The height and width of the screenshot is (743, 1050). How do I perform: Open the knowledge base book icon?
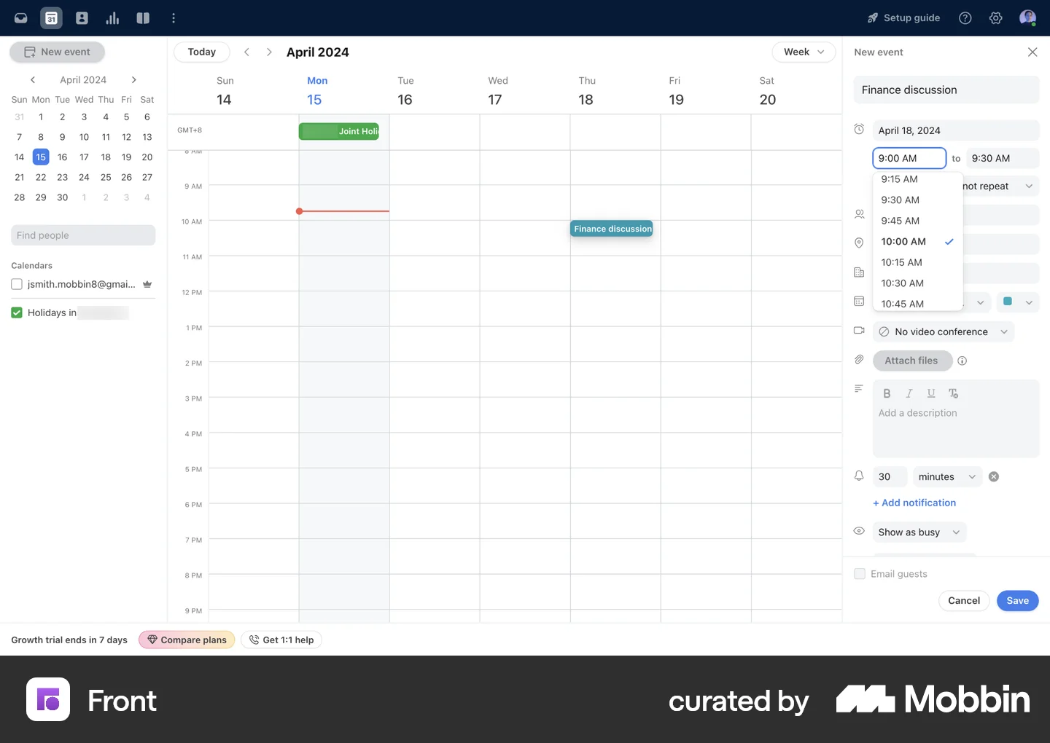point(143,18)
